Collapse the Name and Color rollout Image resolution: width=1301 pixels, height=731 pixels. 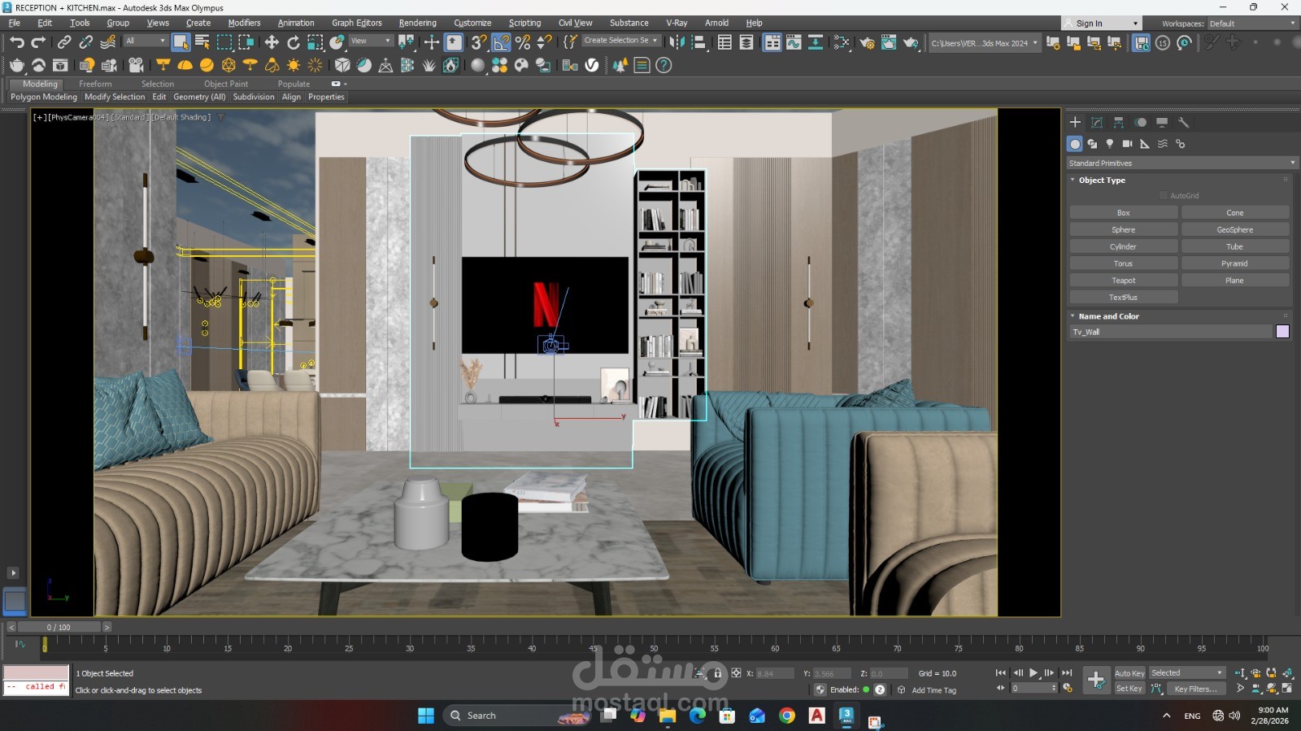tap(1108, 316)
